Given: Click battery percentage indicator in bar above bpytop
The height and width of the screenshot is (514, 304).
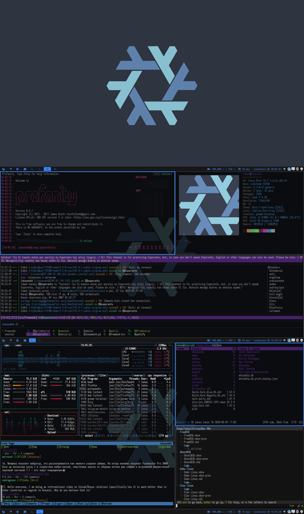Looking at the screenshot, I should (x=214, y=341).
